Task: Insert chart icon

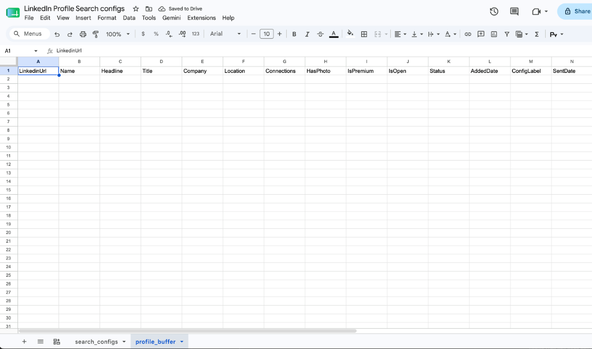Action: (494, 34)
